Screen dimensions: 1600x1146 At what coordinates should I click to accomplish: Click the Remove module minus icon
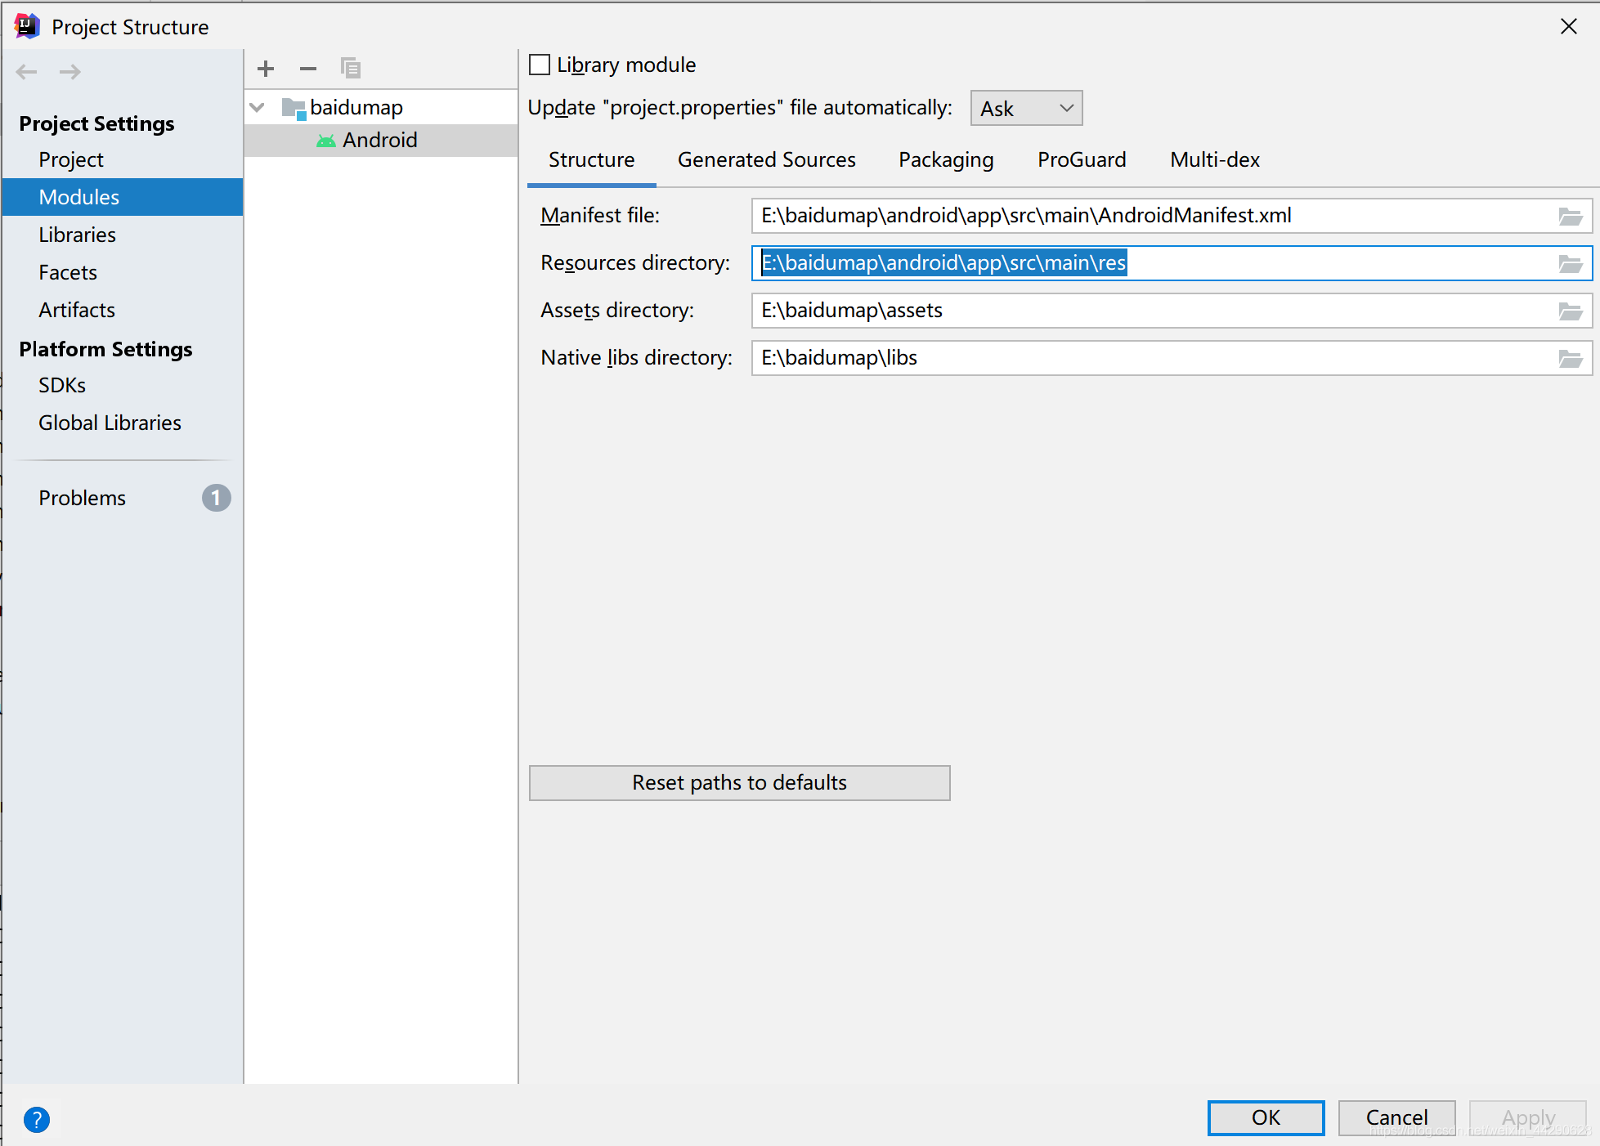(x=307, y=69)
